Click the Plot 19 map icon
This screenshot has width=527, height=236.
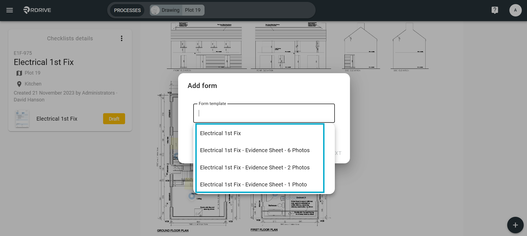click(x=19, y=73)
